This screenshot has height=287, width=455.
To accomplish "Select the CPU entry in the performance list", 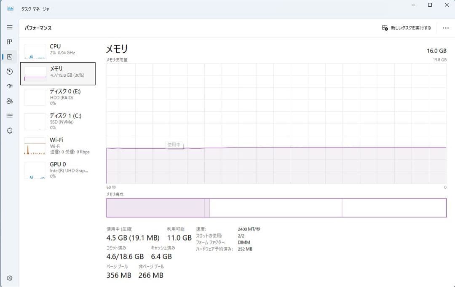I will (x=59, y=49).
